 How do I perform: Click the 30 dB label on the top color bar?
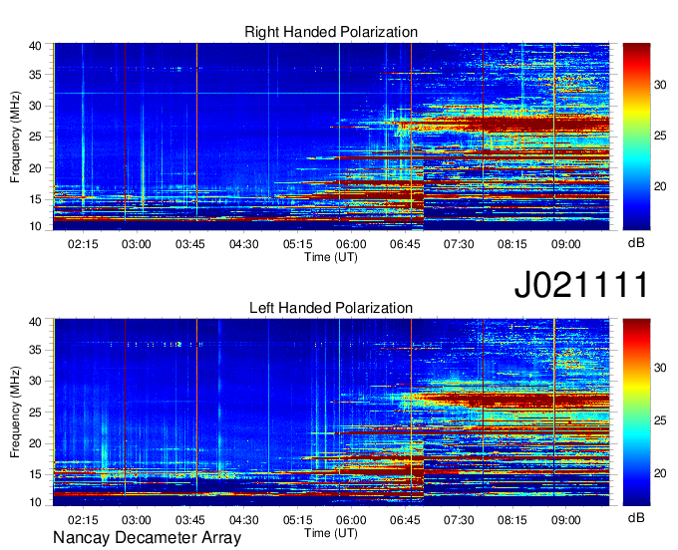coord(660,85)
